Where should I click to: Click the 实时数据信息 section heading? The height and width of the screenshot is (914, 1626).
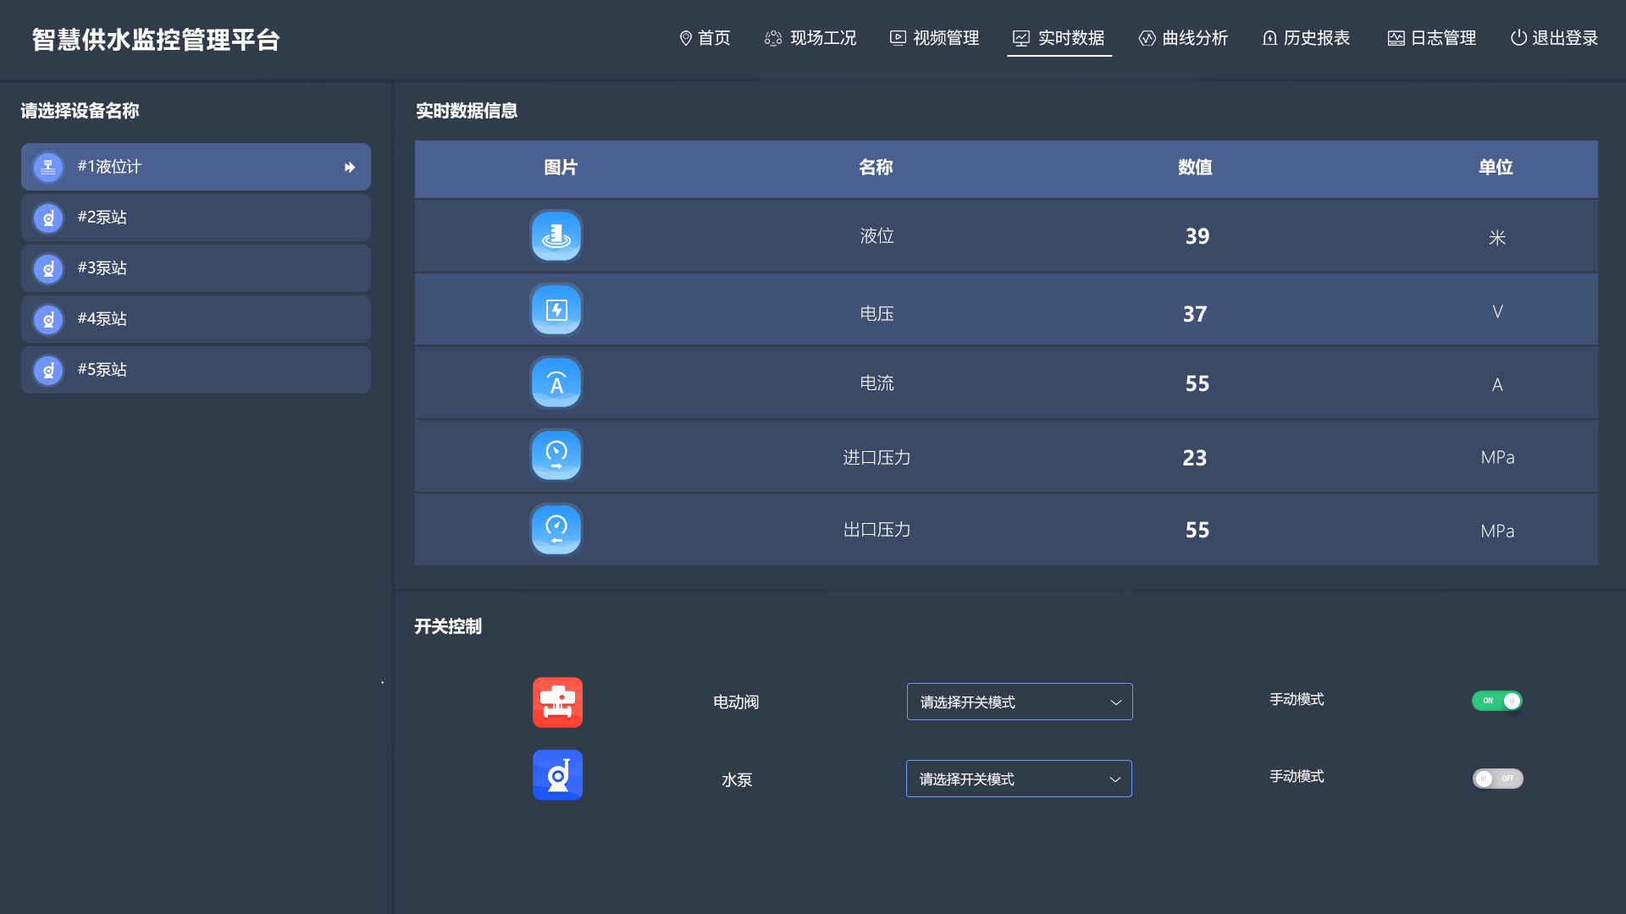pos(467,111)
